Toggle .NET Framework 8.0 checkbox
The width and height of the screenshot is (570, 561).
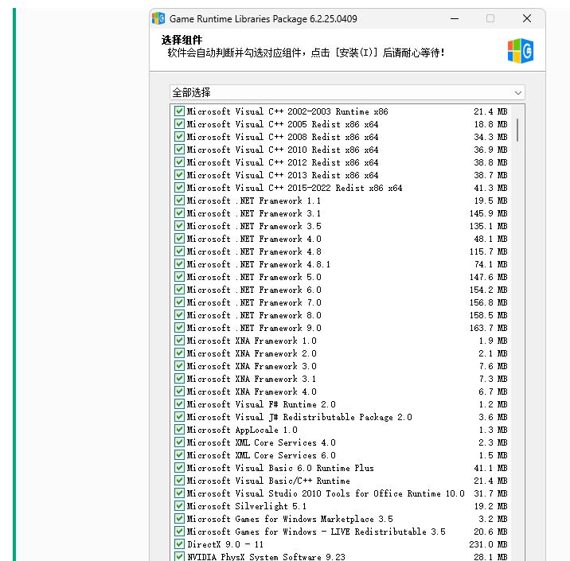pos(179,314)
